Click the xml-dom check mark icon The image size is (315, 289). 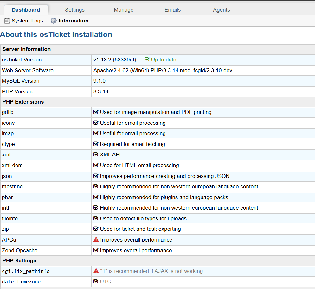pyautogui.click(x=96, y=165)
